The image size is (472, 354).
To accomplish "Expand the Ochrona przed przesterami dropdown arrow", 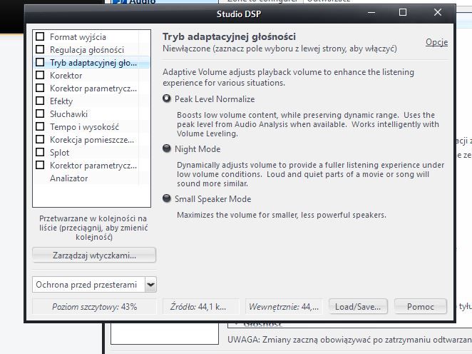I will (x=150, y=285).
